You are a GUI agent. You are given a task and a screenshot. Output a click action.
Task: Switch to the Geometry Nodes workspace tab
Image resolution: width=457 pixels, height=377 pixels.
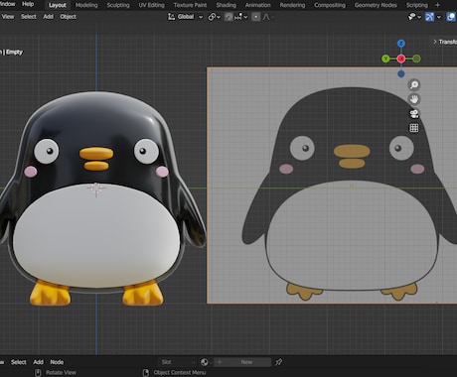tap(376, 5)
